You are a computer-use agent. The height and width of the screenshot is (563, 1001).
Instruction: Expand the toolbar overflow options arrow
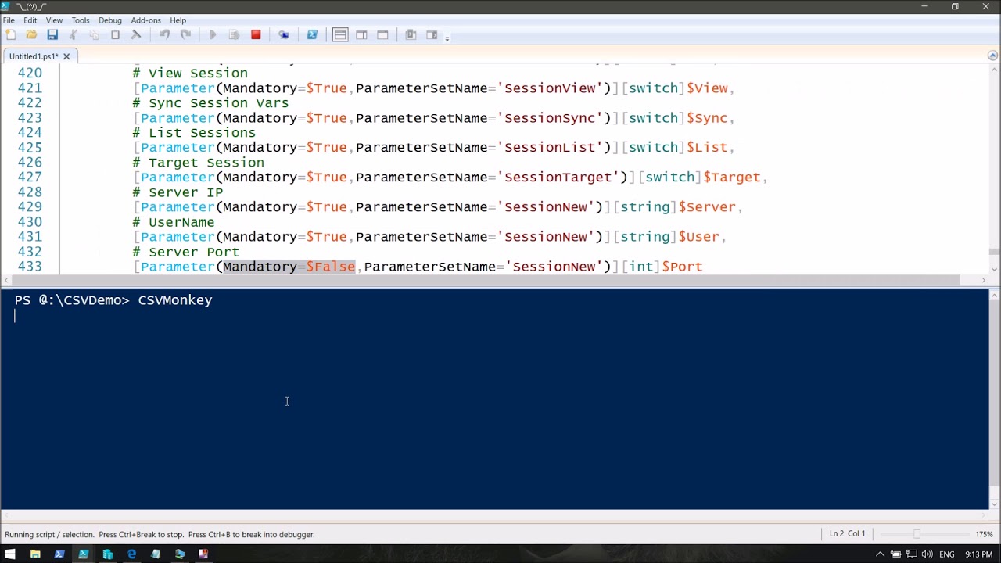point(447,37)
